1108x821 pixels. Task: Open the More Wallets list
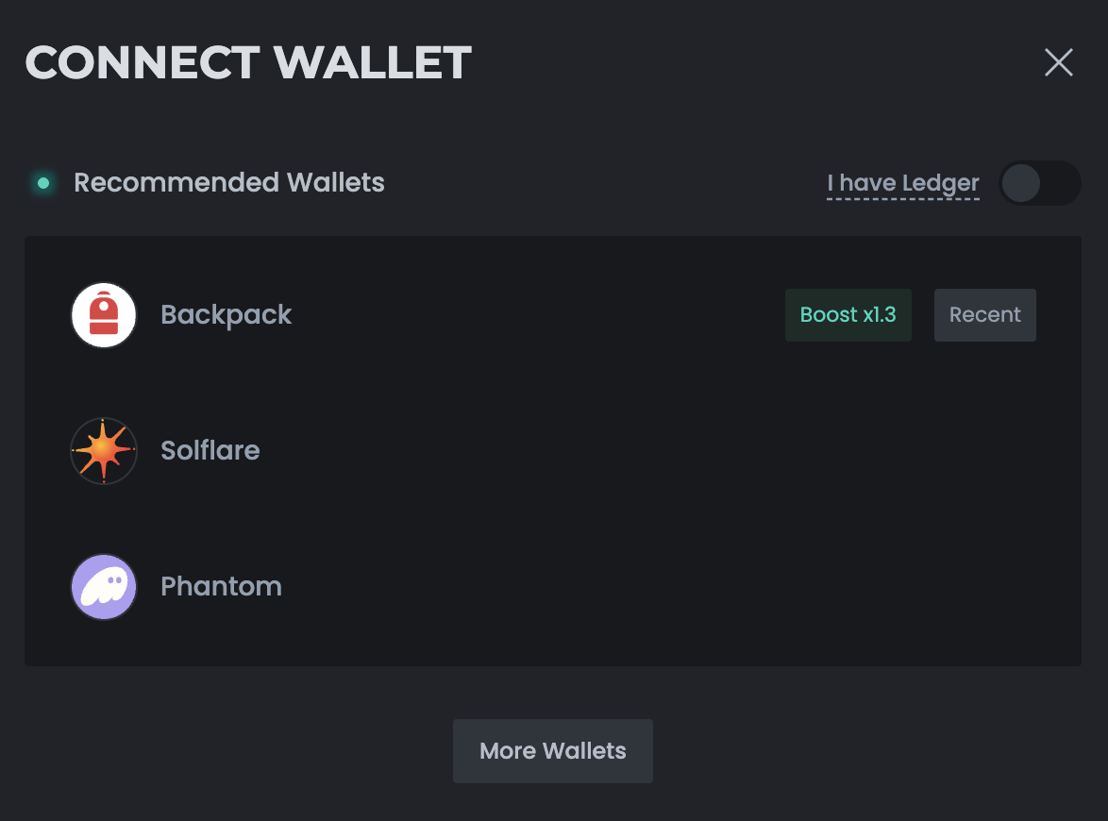click(x=553, y=751)
